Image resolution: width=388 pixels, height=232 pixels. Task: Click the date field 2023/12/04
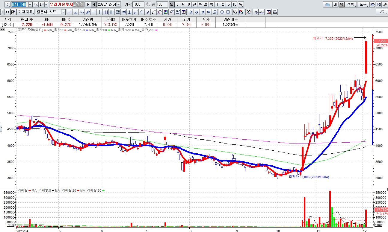[107, 4]
